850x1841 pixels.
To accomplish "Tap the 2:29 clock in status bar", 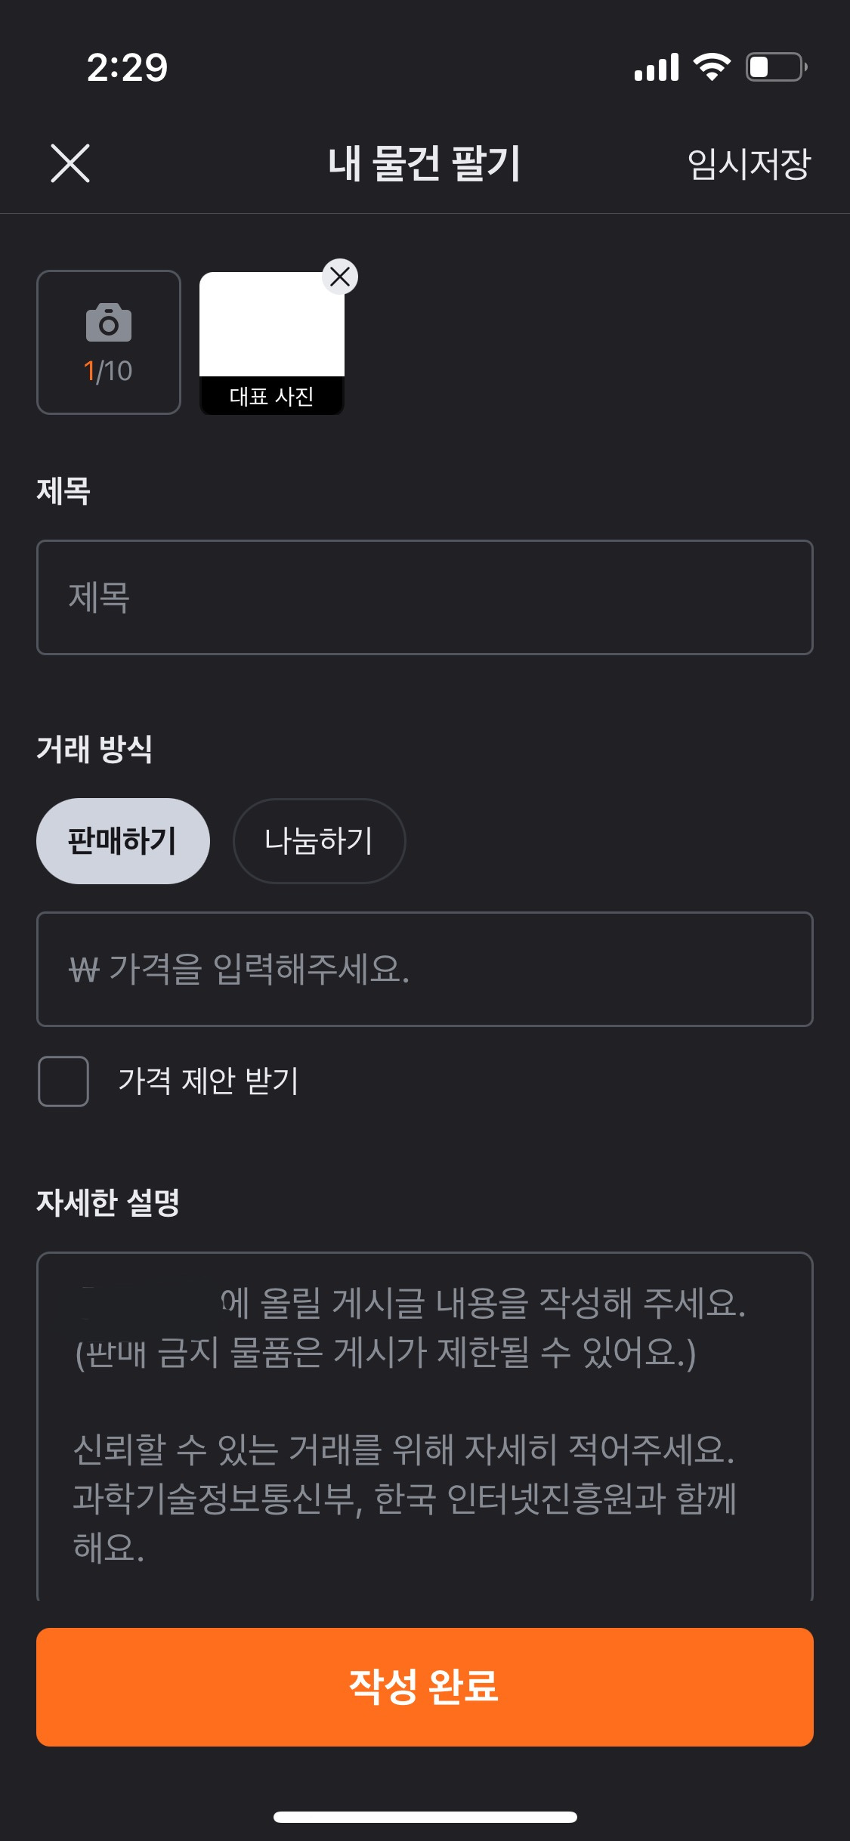I will 127,67.
